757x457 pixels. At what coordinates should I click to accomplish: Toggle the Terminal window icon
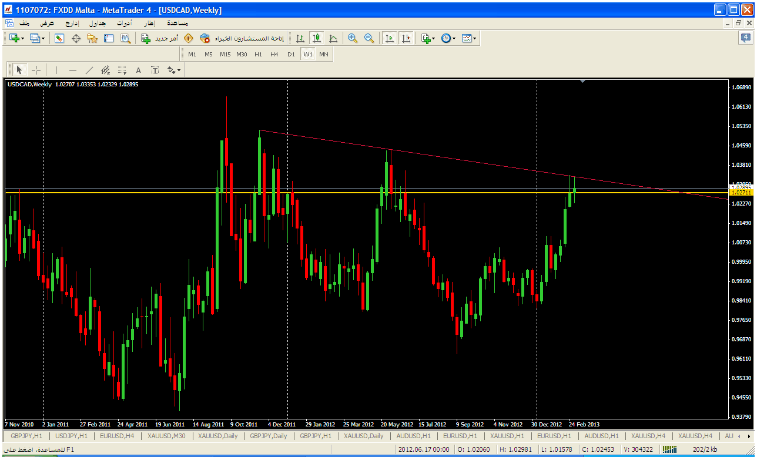[x=109, y=38]
